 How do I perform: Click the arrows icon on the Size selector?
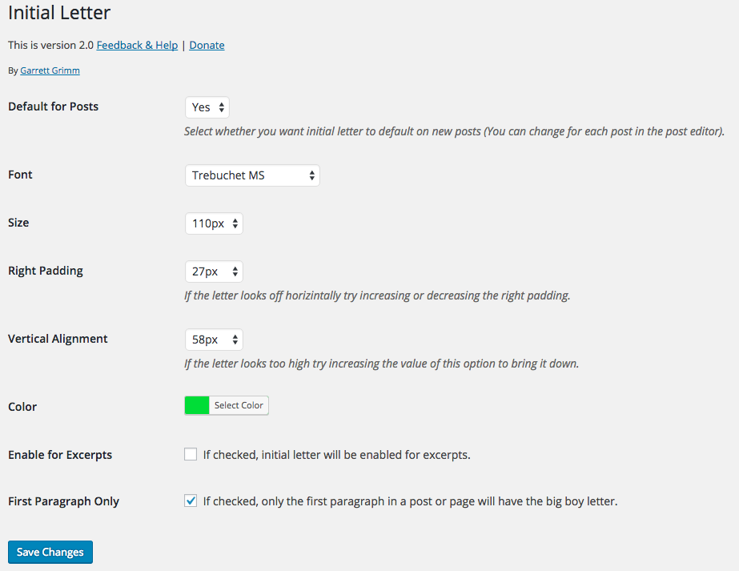235,223
